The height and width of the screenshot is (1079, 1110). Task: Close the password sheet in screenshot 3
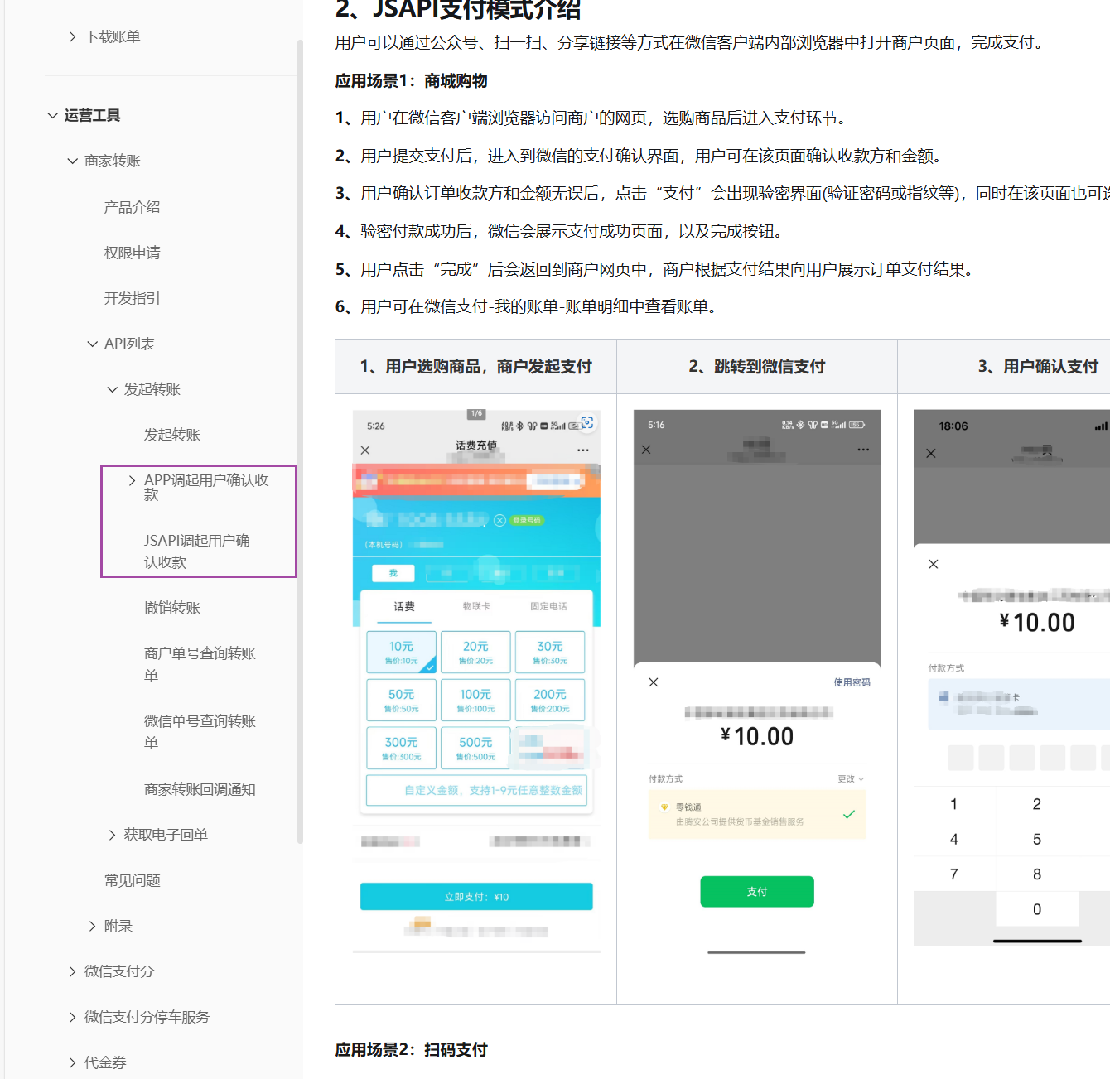tap(934, 564)
